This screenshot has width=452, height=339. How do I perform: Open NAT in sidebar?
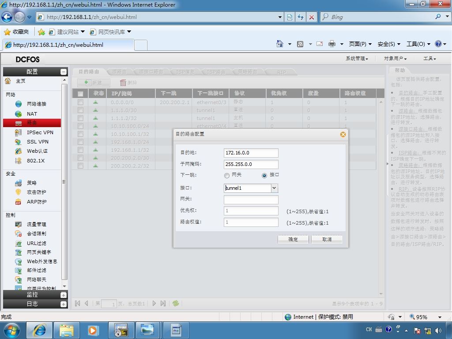coord(32,114)
